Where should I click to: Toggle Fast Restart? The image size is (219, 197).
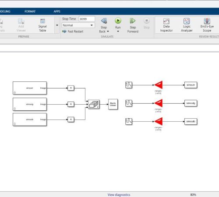point(73,32)
